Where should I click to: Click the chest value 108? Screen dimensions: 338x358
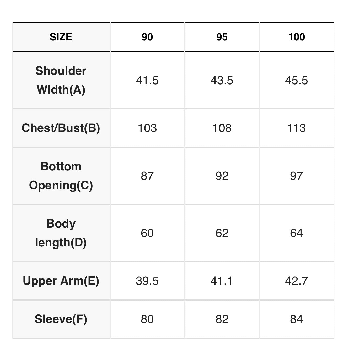(x=222, y=128)
